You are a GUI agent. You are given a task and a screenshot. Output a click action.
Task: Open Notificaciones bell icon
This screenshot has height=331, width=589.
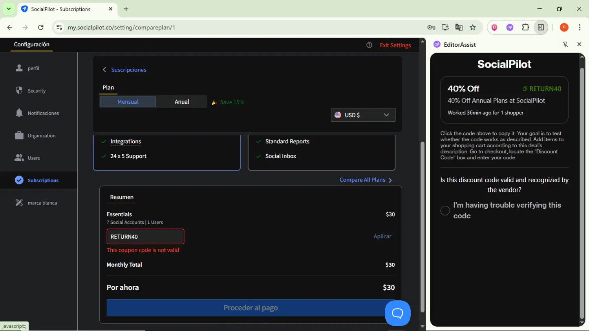pyautogui.click(x=19, y=113)
